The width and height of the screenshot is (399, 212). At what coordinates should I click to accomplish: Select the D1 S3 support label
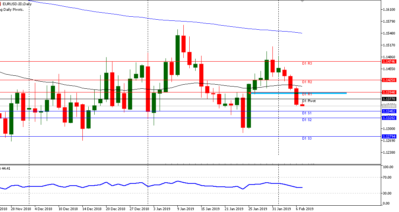pyautogui.click(x=307, y=138)
